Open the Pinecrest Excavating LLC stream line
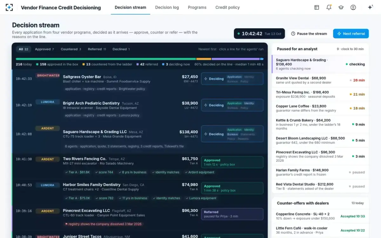This screenshot has width=381, height=238. [140, 218]
